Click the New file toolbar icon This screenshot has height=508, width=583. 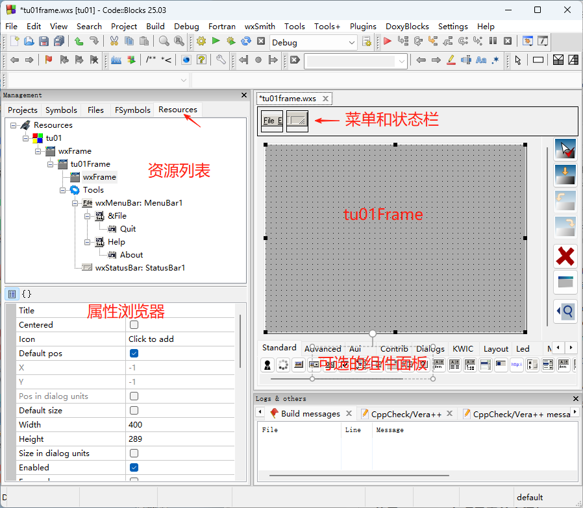point(14,41)
